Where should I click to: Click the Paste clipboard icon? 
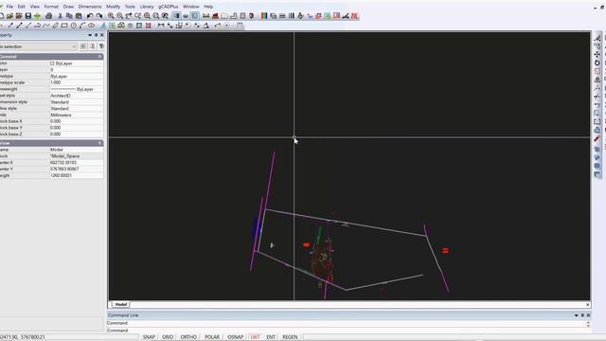79,16
